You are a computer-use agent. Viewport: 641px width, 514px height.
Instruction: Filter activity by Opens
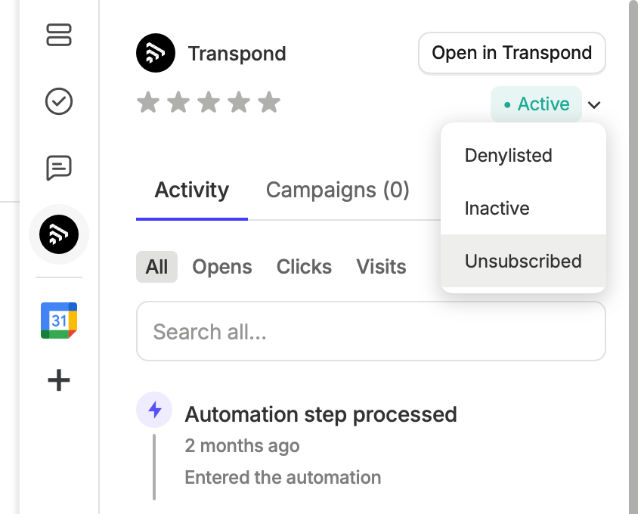[221, 266]
